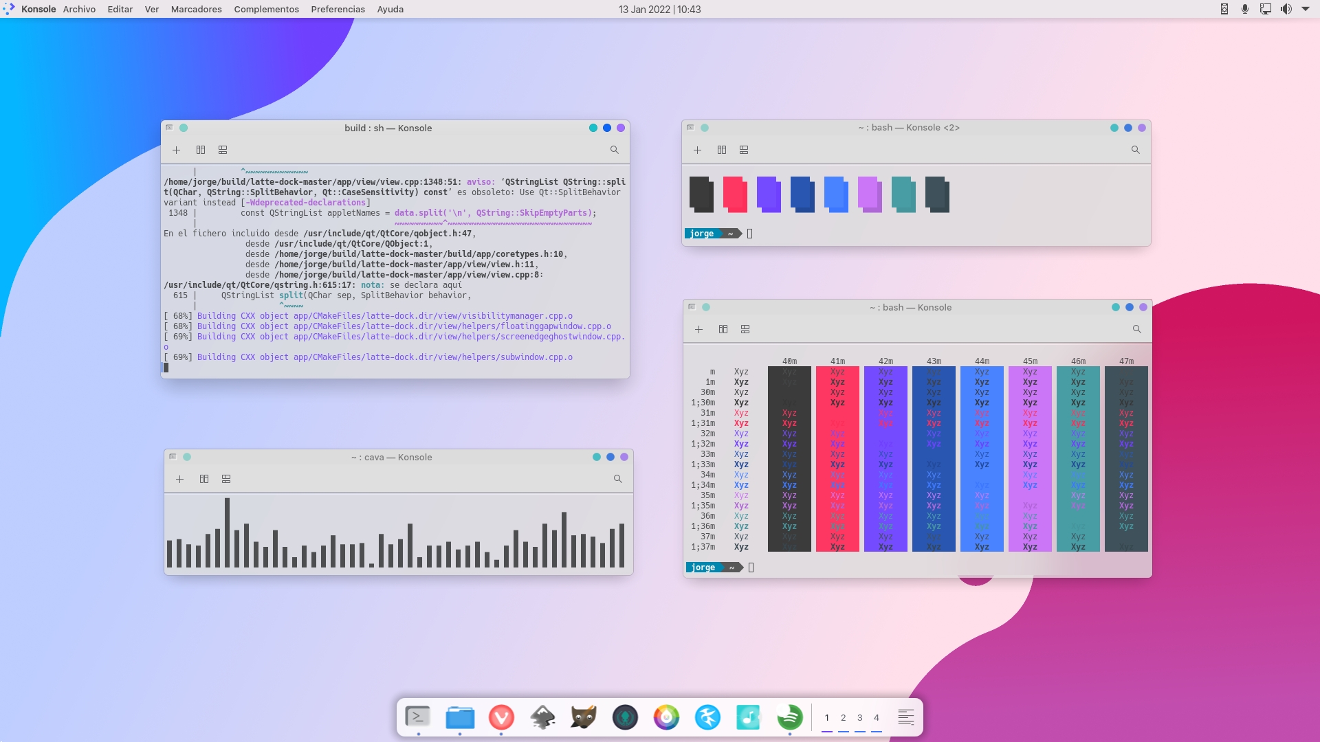This screenshot has width=1320, height=742.
Task: Click '-Wdeprecated-declarations' text in build terminal
Action: 307,203
